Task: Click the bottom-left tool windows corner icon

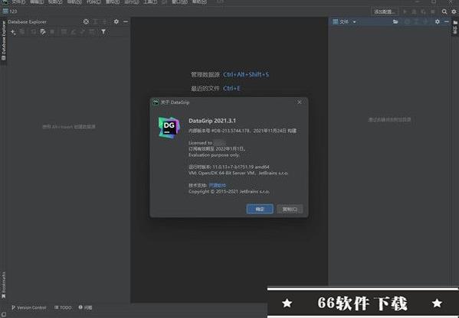Action: point(4,315)
